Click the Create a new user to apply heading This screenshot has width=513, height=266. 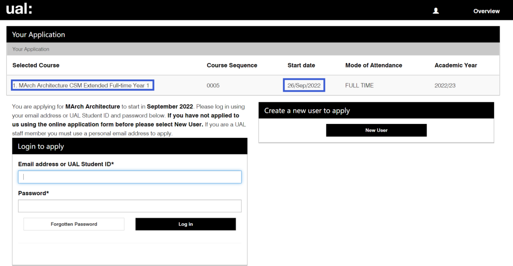[x=376, y=111]
